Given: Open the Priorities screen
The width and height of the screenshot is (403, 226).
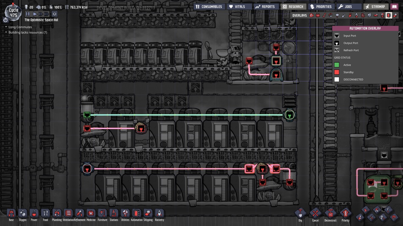Looking at the screenshot, I should click(321, 6).
